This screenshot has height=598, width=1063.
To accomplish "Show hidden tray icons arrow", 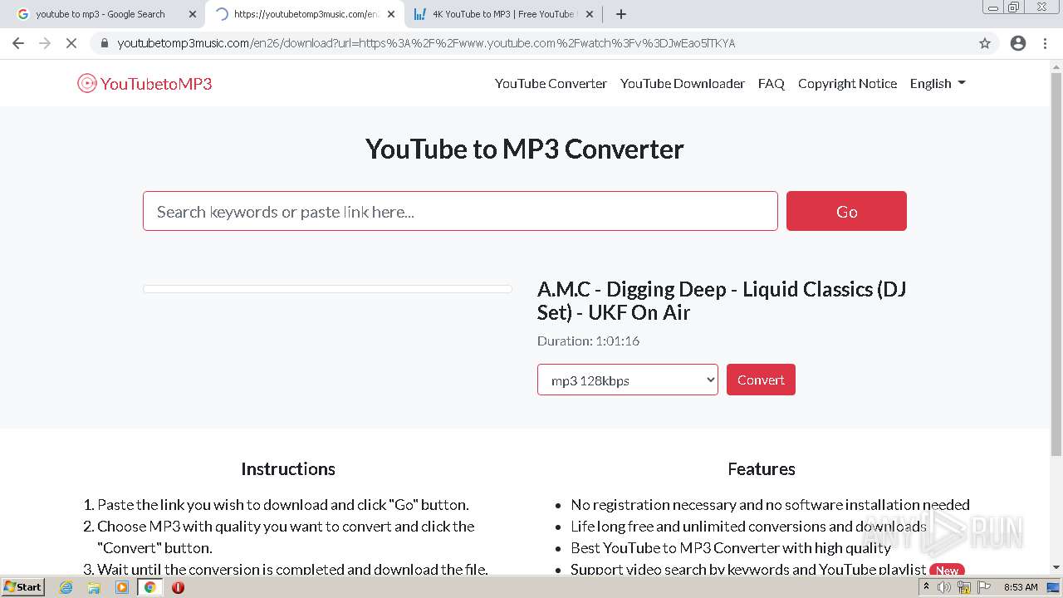I will 926,587.
